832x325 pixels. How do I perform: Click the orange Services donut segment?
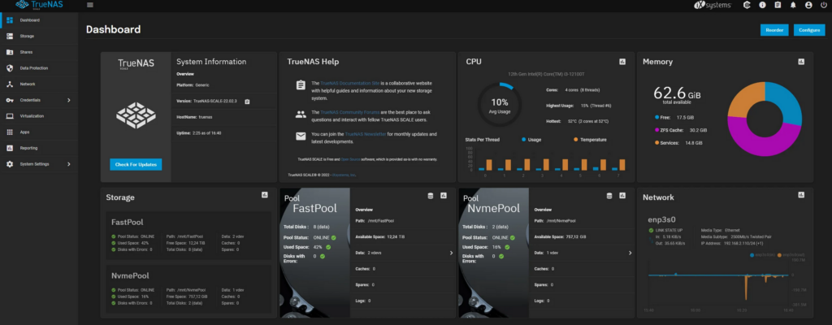coord(739,99)
